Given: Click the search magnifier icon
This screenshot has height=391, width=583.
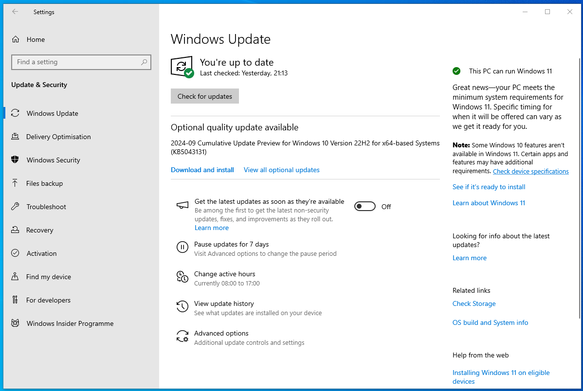Looking at the screenshot, I should tap(144, 62).
